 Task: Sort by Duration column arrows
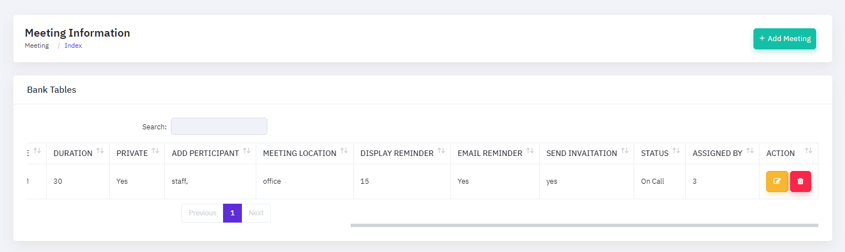point(100,151)
